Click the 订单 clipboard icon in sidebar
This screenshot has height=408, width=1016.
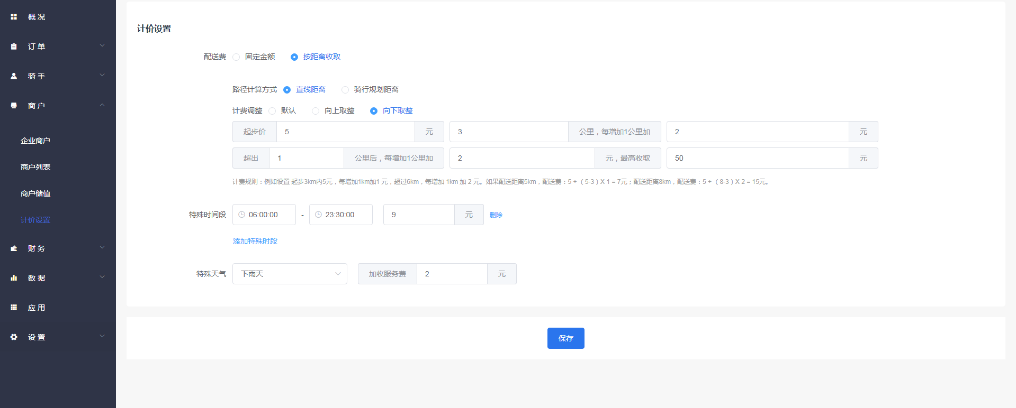[14, 47]
